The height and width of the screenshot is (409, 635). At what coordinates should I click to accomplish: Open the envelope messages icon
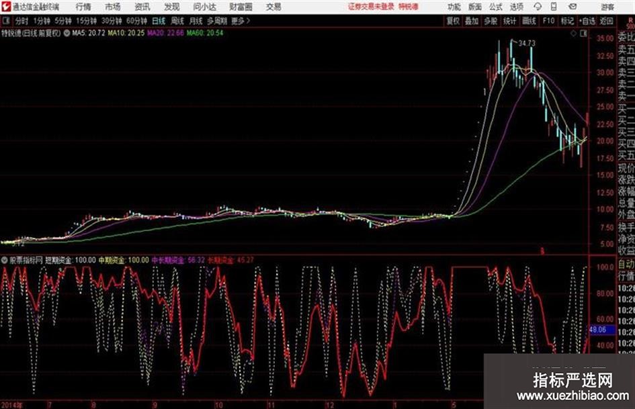(x=573, y=7)
